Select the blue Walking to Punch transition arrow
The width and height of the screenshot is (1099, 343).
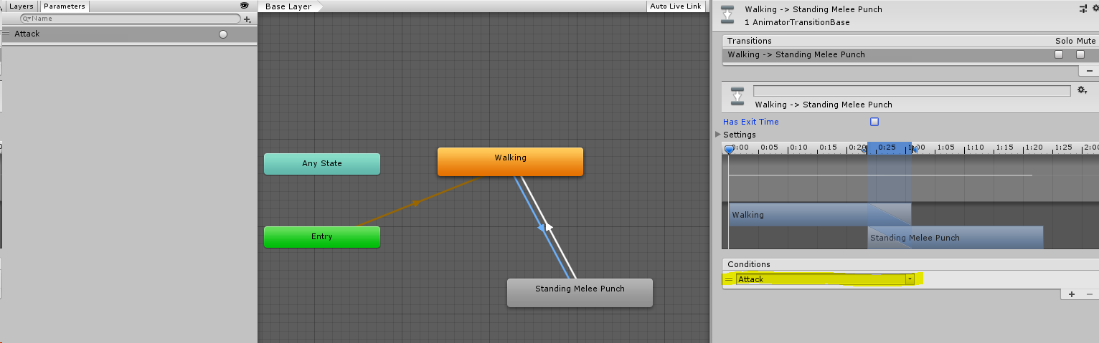(x=542, y=228)
